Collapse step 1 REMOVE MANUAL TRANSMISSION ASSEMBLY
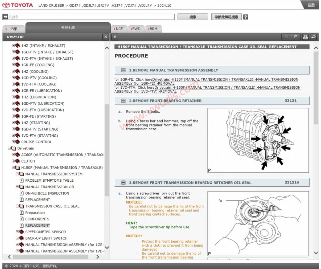321x269 pixels. point(124,70)
